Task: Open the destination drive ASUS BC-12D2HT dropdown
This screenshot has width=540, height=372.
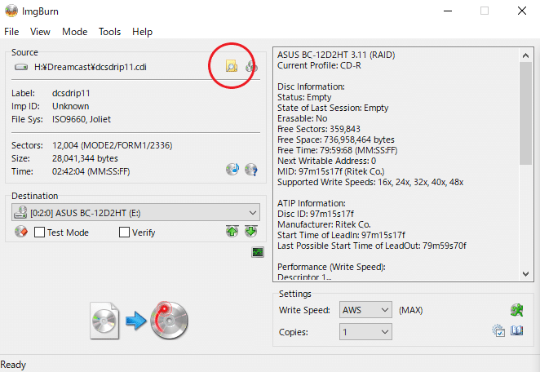Action: tap(135, 213)
